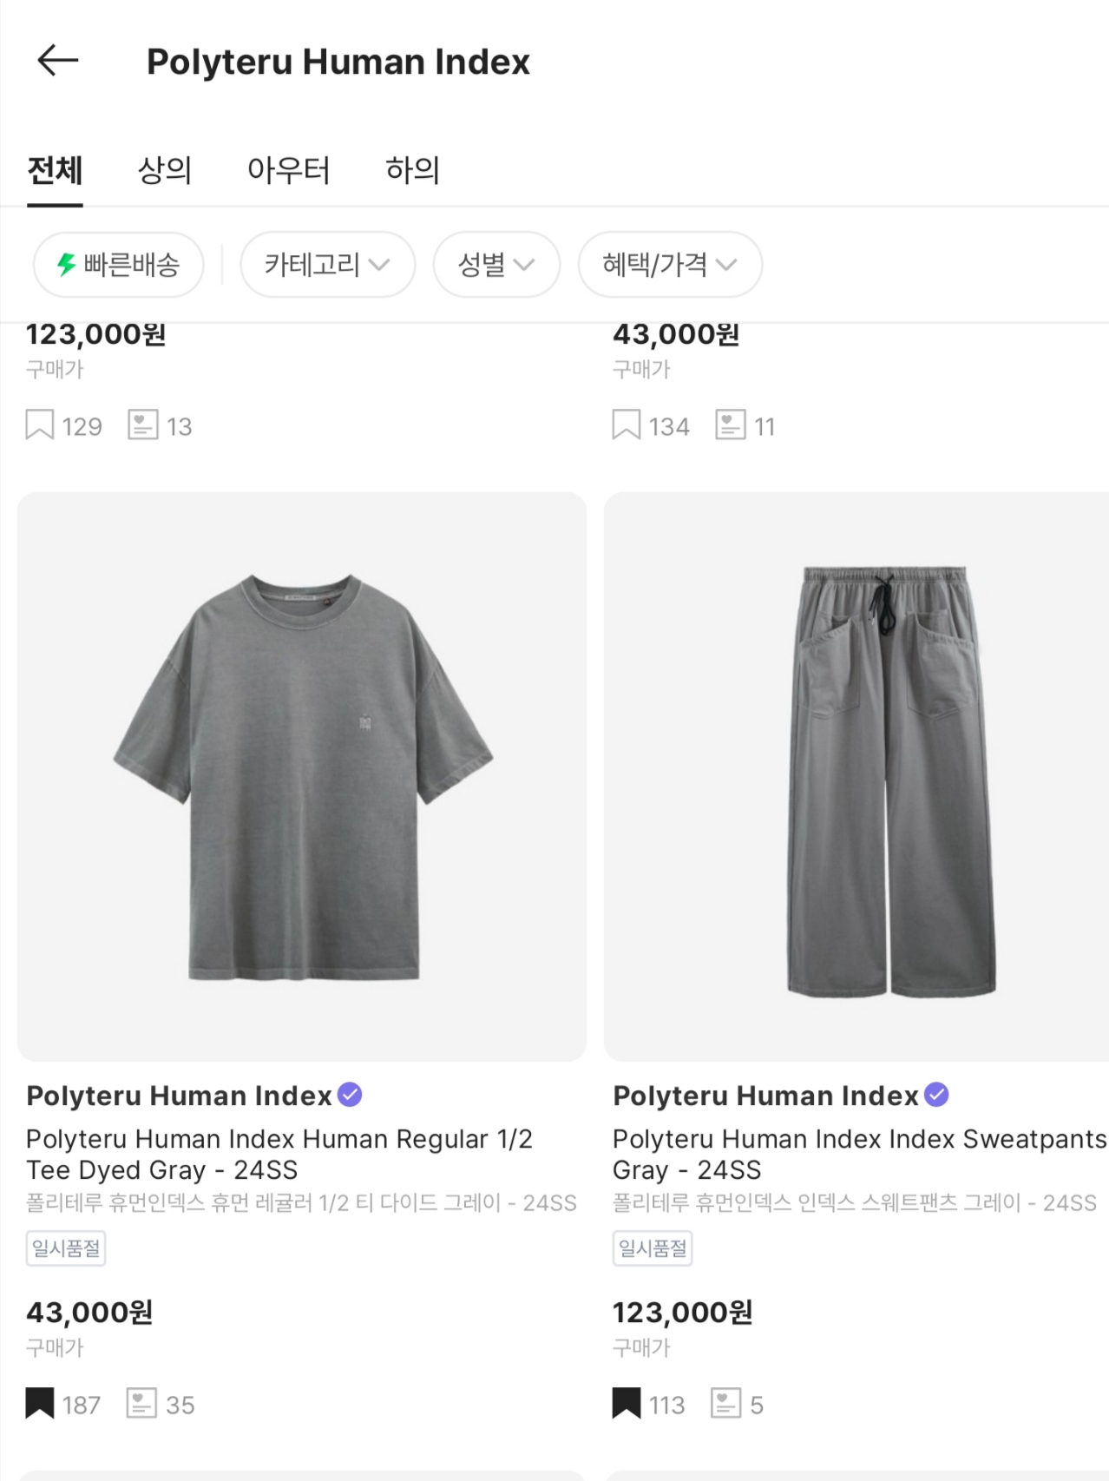Switch to the 아우터 tab
Viewport: 1109px width, 1481px height.
point(288,170)
